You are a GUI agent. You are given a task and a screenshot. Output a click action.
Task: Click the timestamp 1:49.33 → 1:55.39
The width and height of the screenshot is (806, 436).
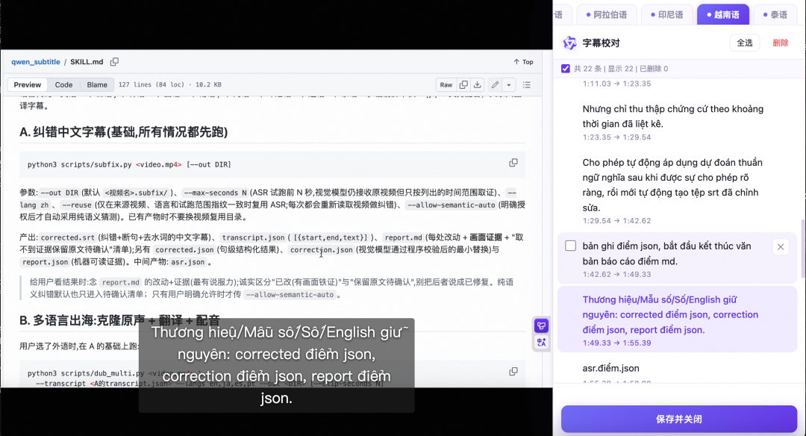(x=616, y=343)
